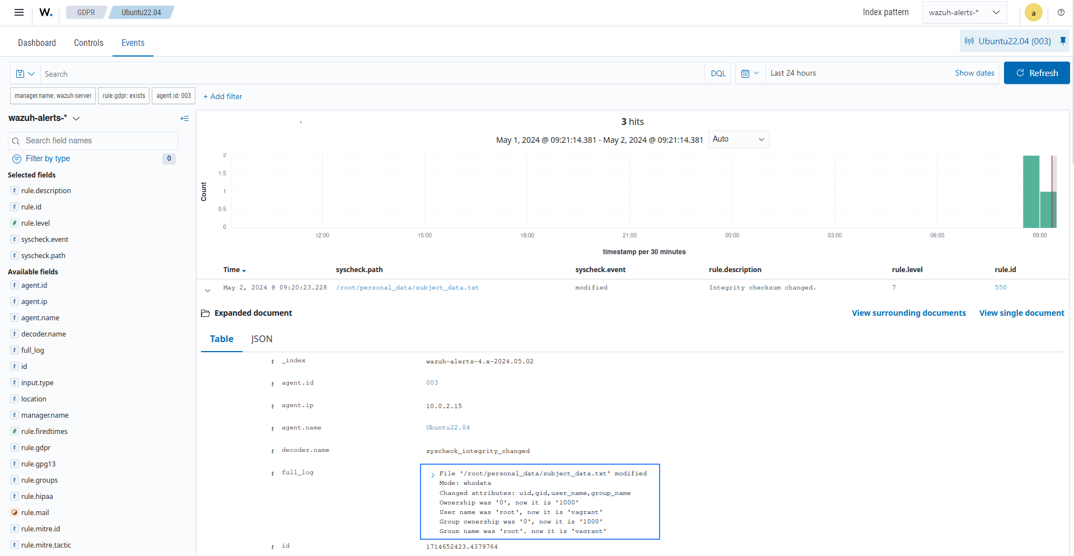Click the Wazuh logo icon
Screen dimensions: 1074x556
tap(46, 12)
